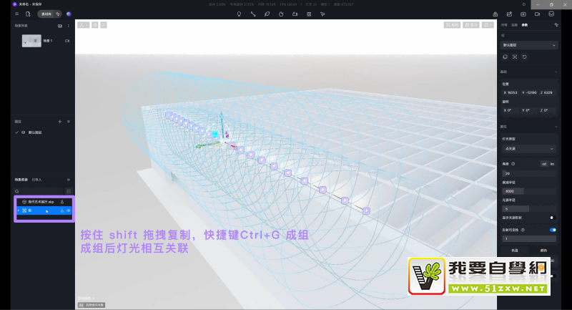The width and height of the screenshot is (572, 310).
Task: Toggle the blue light switch on
Action: [x=552, y=230]
